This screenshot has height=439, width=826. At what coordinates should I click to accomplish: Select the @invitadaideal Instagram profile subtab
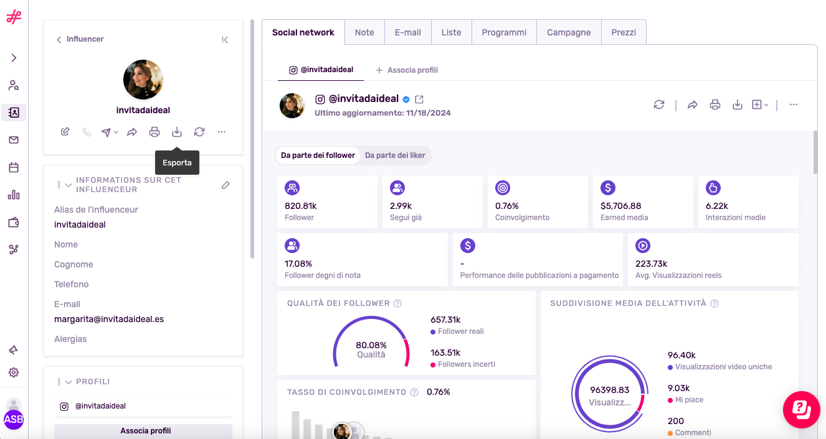click(x=321, y=70)
